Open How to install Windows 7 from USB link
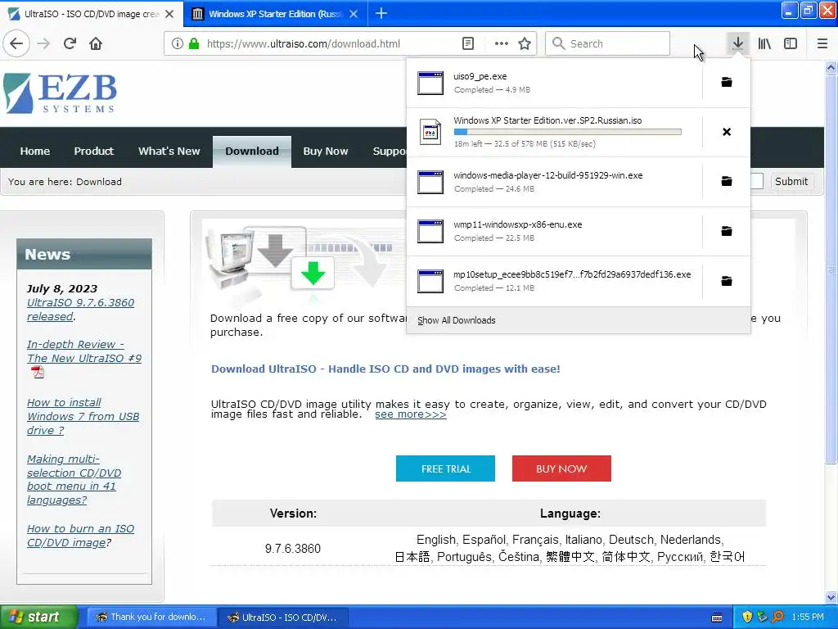The height and width of the screenshot is (629, 838). 83,417
